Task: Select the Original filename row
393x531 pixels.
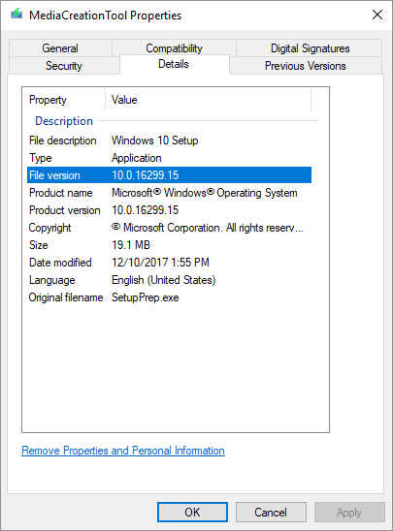Action: point(169,297)
